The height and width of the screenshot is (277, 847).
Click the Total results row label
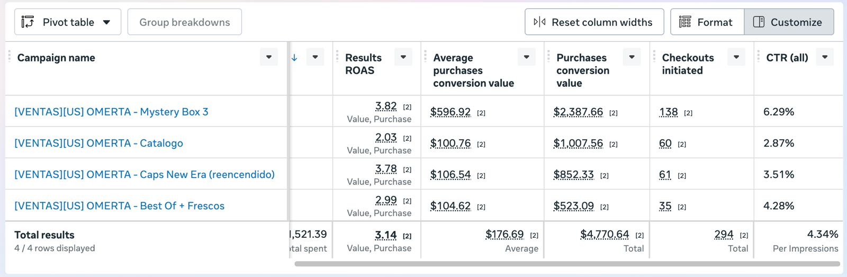tap(44, 235)
